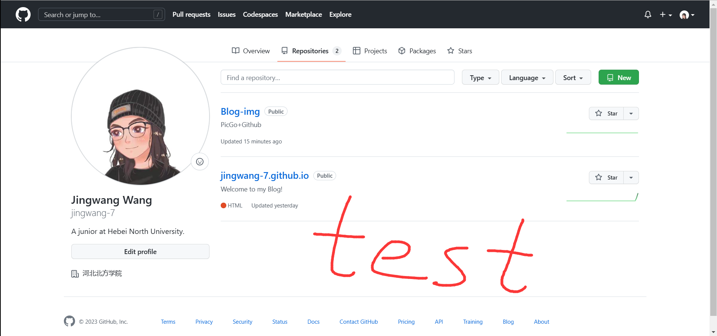Screen dimensions: 717x336
Task: Click the Repositories tab repo icon
Action: 285,51
